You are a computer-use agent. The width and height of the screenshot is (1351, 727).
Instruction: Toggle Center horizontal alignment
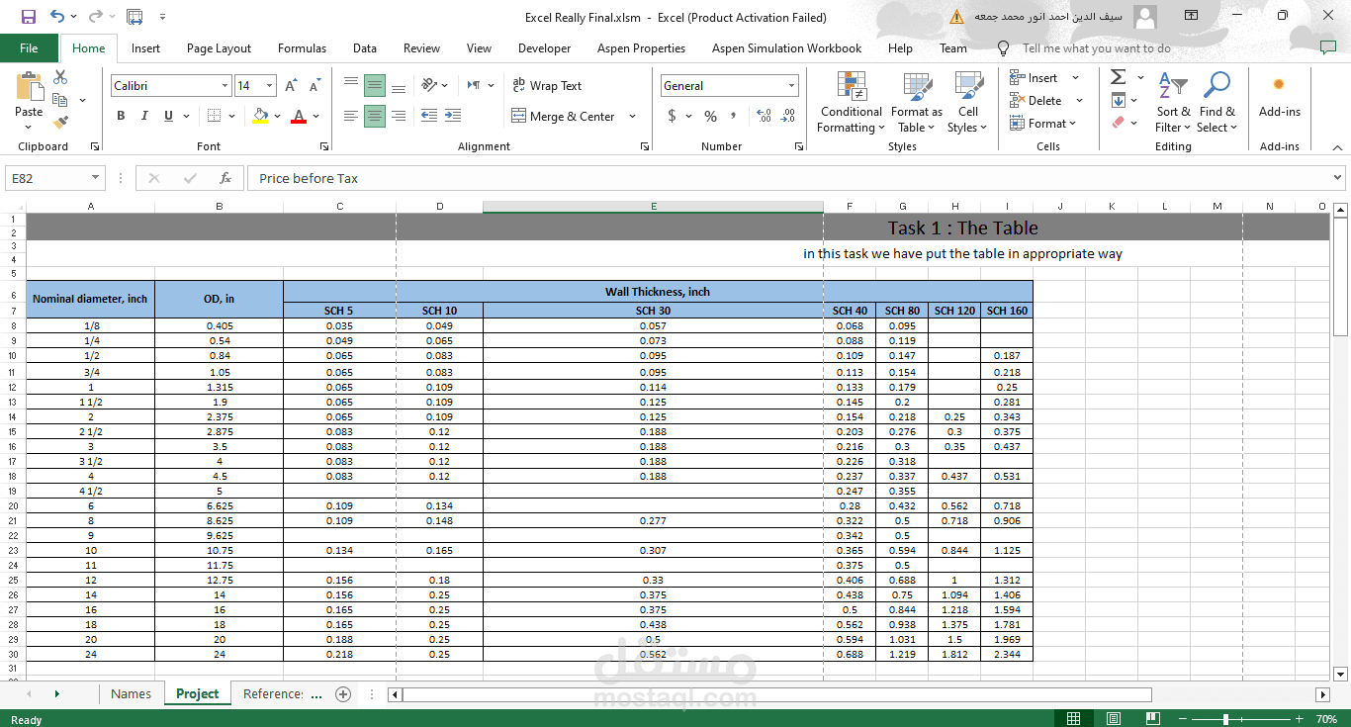click(375, 116)
